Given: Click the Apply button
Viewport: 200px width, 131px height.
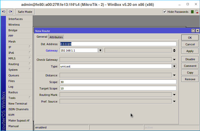Looking at the screenshot, I should point(190,51).
